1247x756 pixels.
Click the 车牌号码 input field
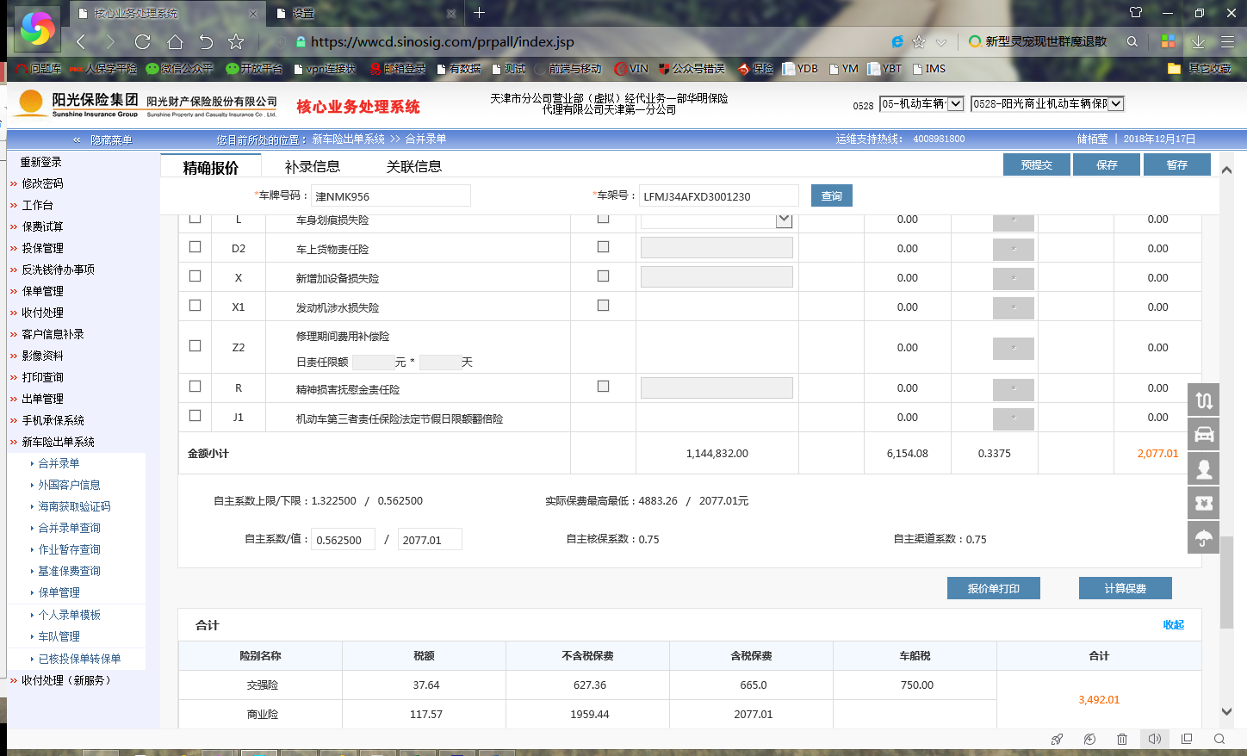[390, 196]
